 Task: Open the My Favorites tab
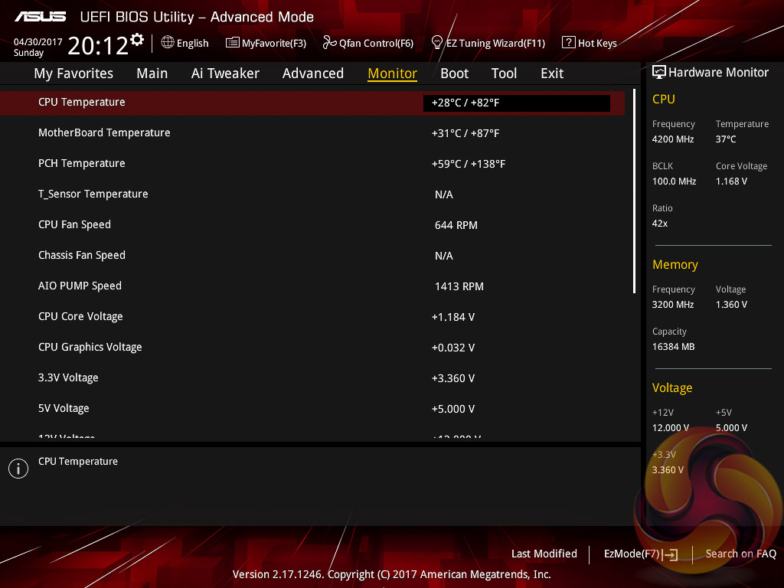coord(73,73)
